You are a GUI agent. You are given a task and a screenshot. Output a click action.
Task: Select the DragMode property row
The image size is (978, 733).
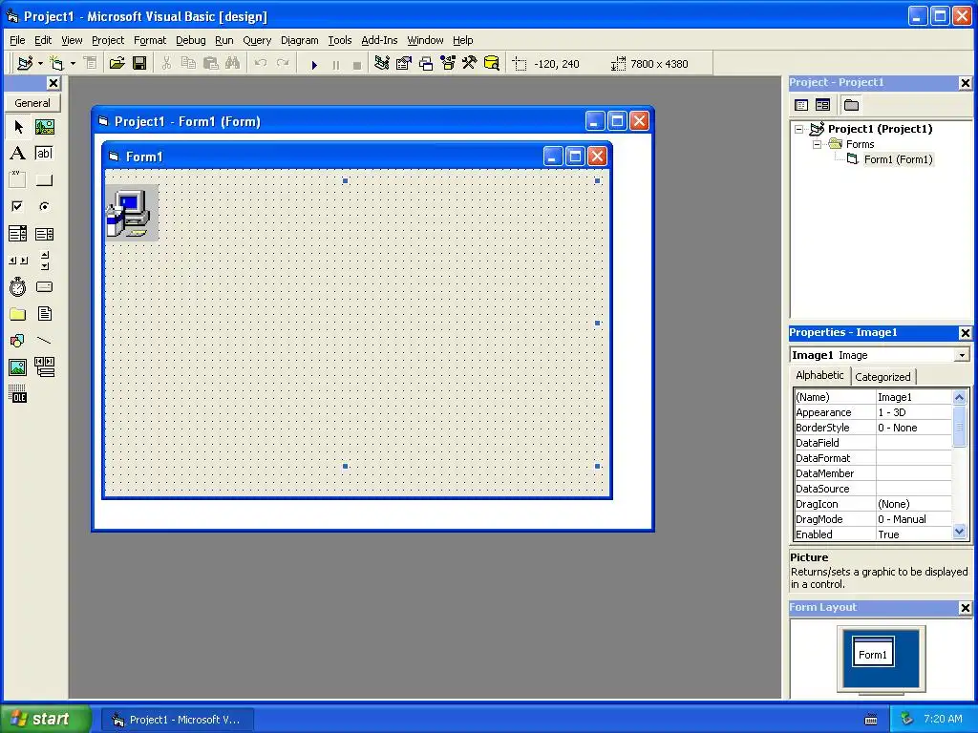(x=873, y=519)
